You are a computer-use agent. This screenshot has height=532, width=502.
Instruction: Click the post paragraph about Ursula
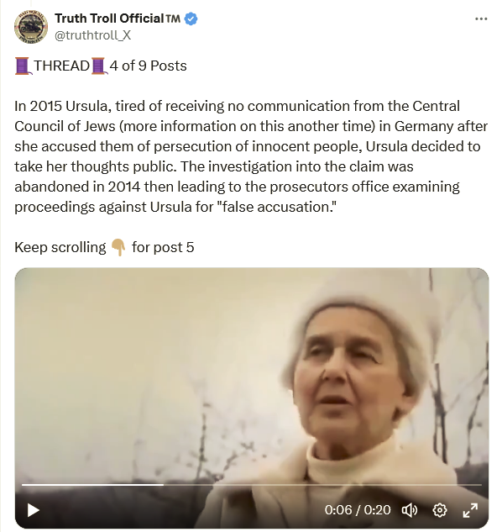(251, 156)
